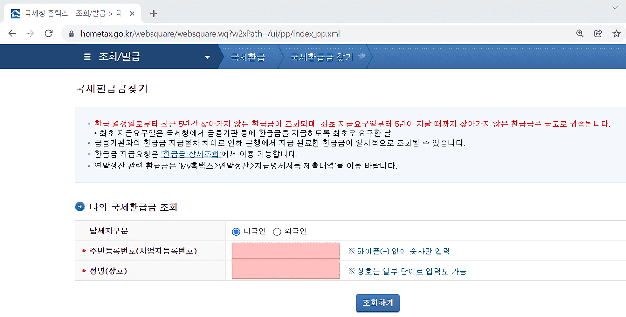Open a new browser tab

click(x=154, y=13)
